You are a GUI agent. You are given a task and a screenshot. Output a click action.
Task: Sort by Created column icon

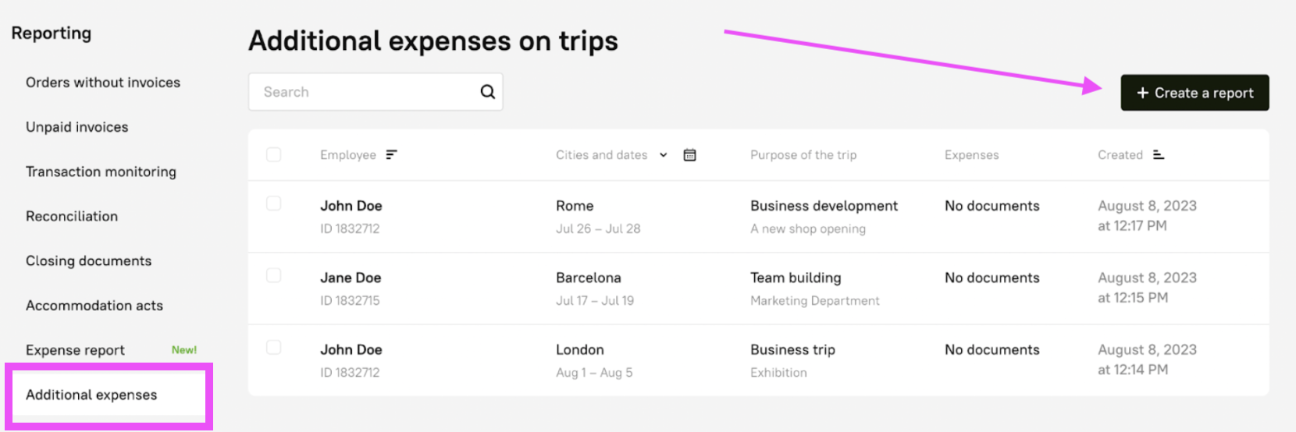click(1159, 154)
